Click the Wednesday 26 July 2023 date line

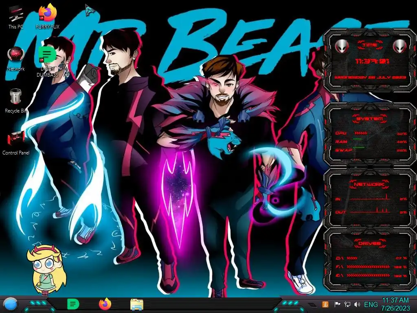tap(370, 77)
